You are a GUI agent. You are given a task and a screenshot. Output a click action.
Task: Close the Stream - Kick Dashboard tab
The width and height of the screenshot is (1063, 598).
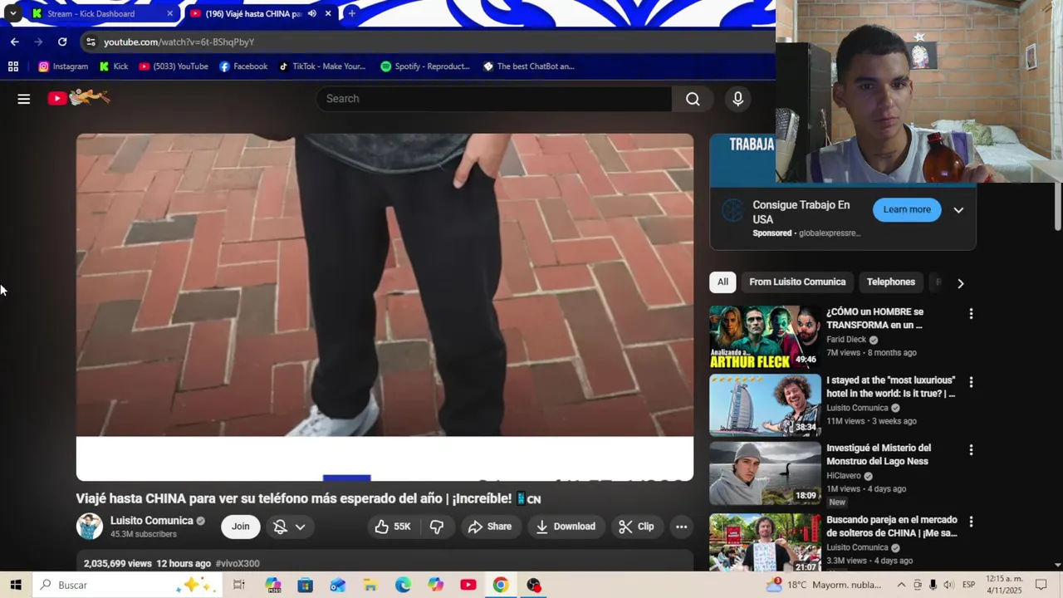pos(169,13)
